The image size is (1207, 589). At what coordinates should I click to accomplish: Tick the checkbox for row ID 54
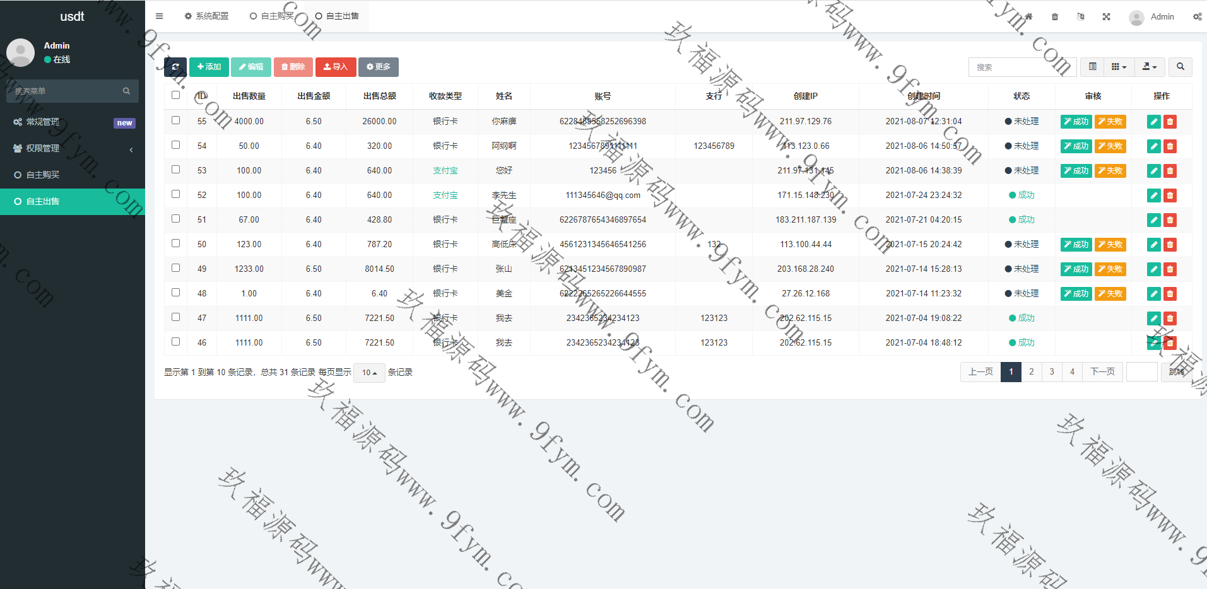click(x=176, y=145)
